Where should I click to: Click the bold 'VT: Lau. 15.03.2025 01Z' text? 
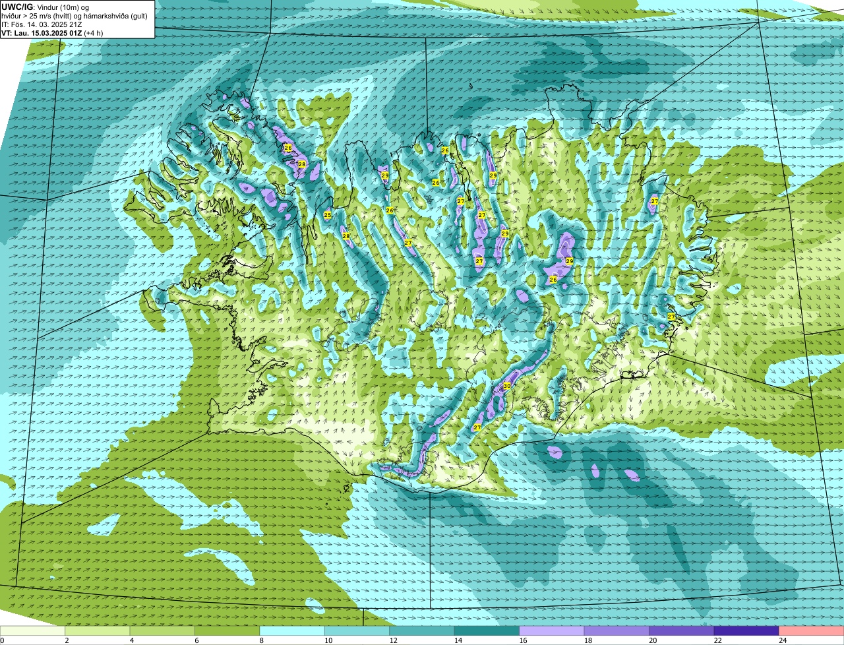42,33
